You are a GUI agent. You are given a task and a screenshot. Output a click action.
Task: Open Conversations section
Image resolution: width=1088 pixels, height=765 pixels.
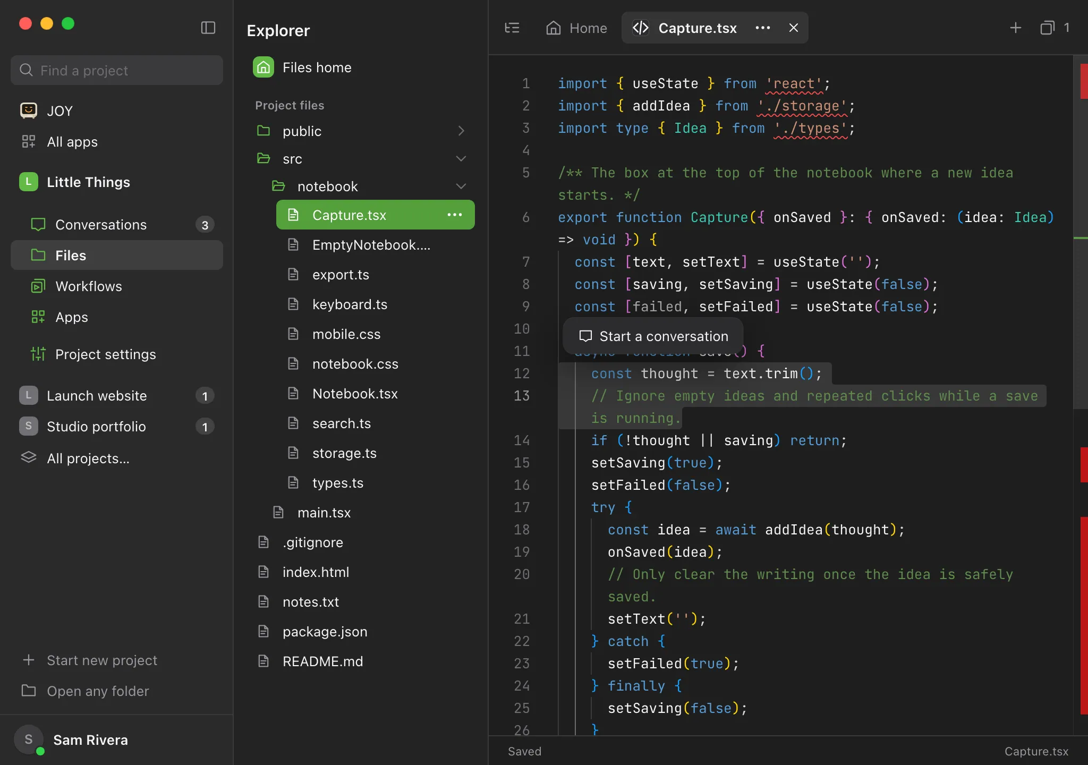(x=117, y=224)
